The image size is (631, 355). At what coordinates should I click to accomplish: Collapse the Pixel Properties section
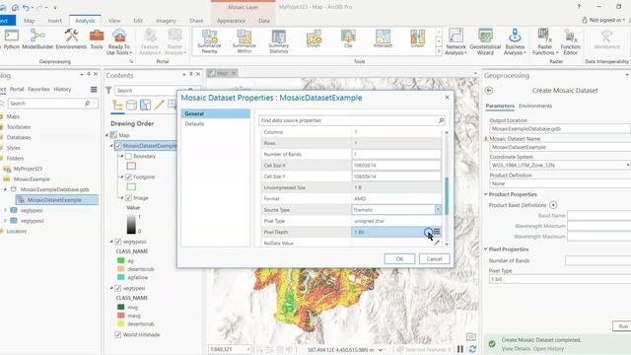coord(486,249)
